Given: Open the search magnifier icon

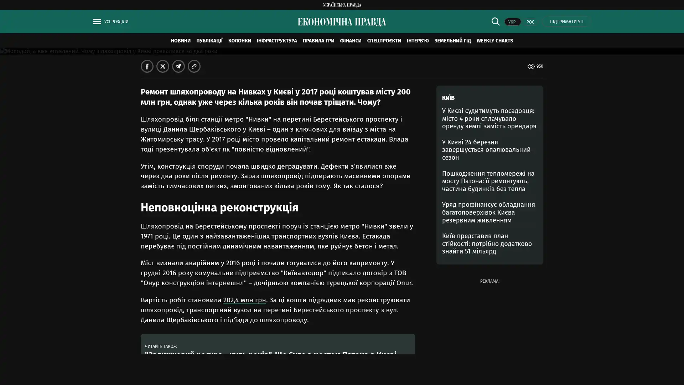Looking at the screenshot, I should point(495,21).
